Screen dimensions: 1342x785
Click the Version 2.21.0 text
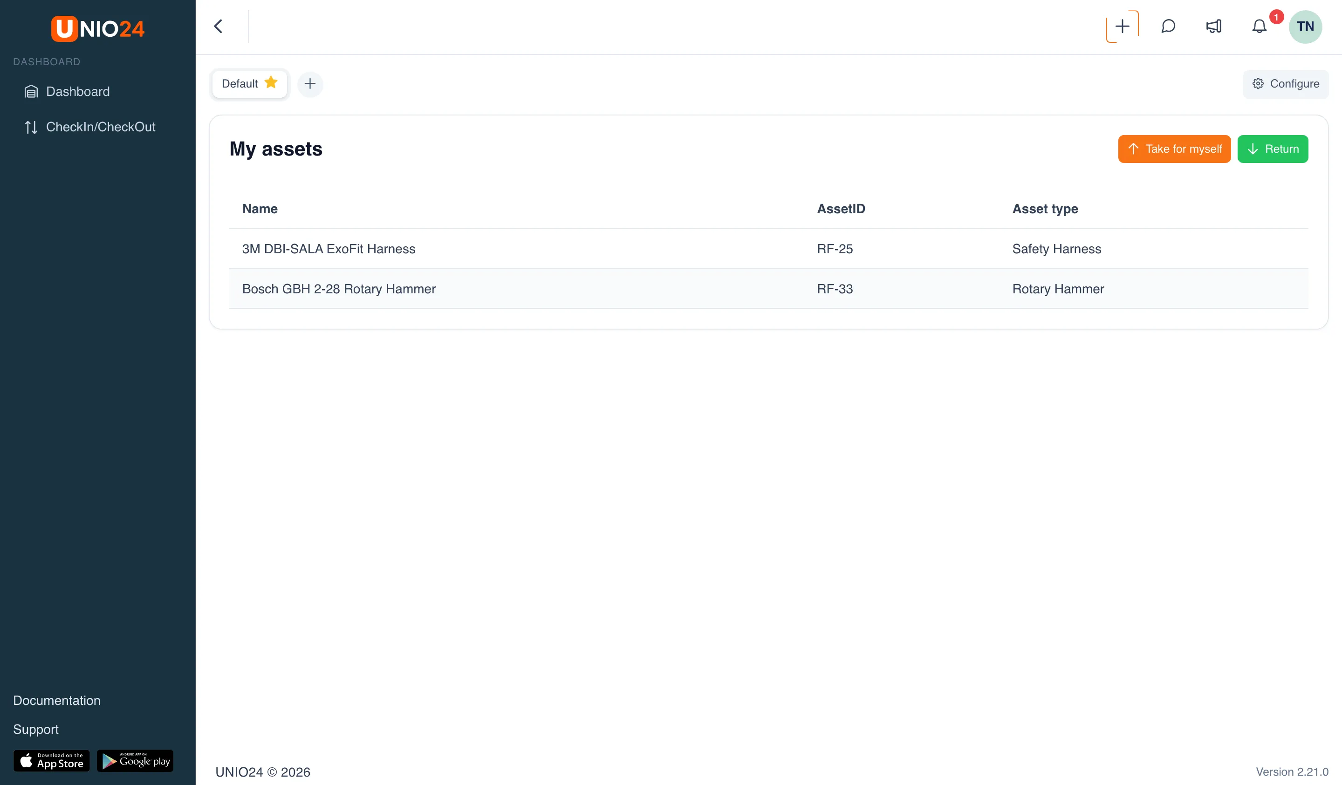click(1292, 772)
